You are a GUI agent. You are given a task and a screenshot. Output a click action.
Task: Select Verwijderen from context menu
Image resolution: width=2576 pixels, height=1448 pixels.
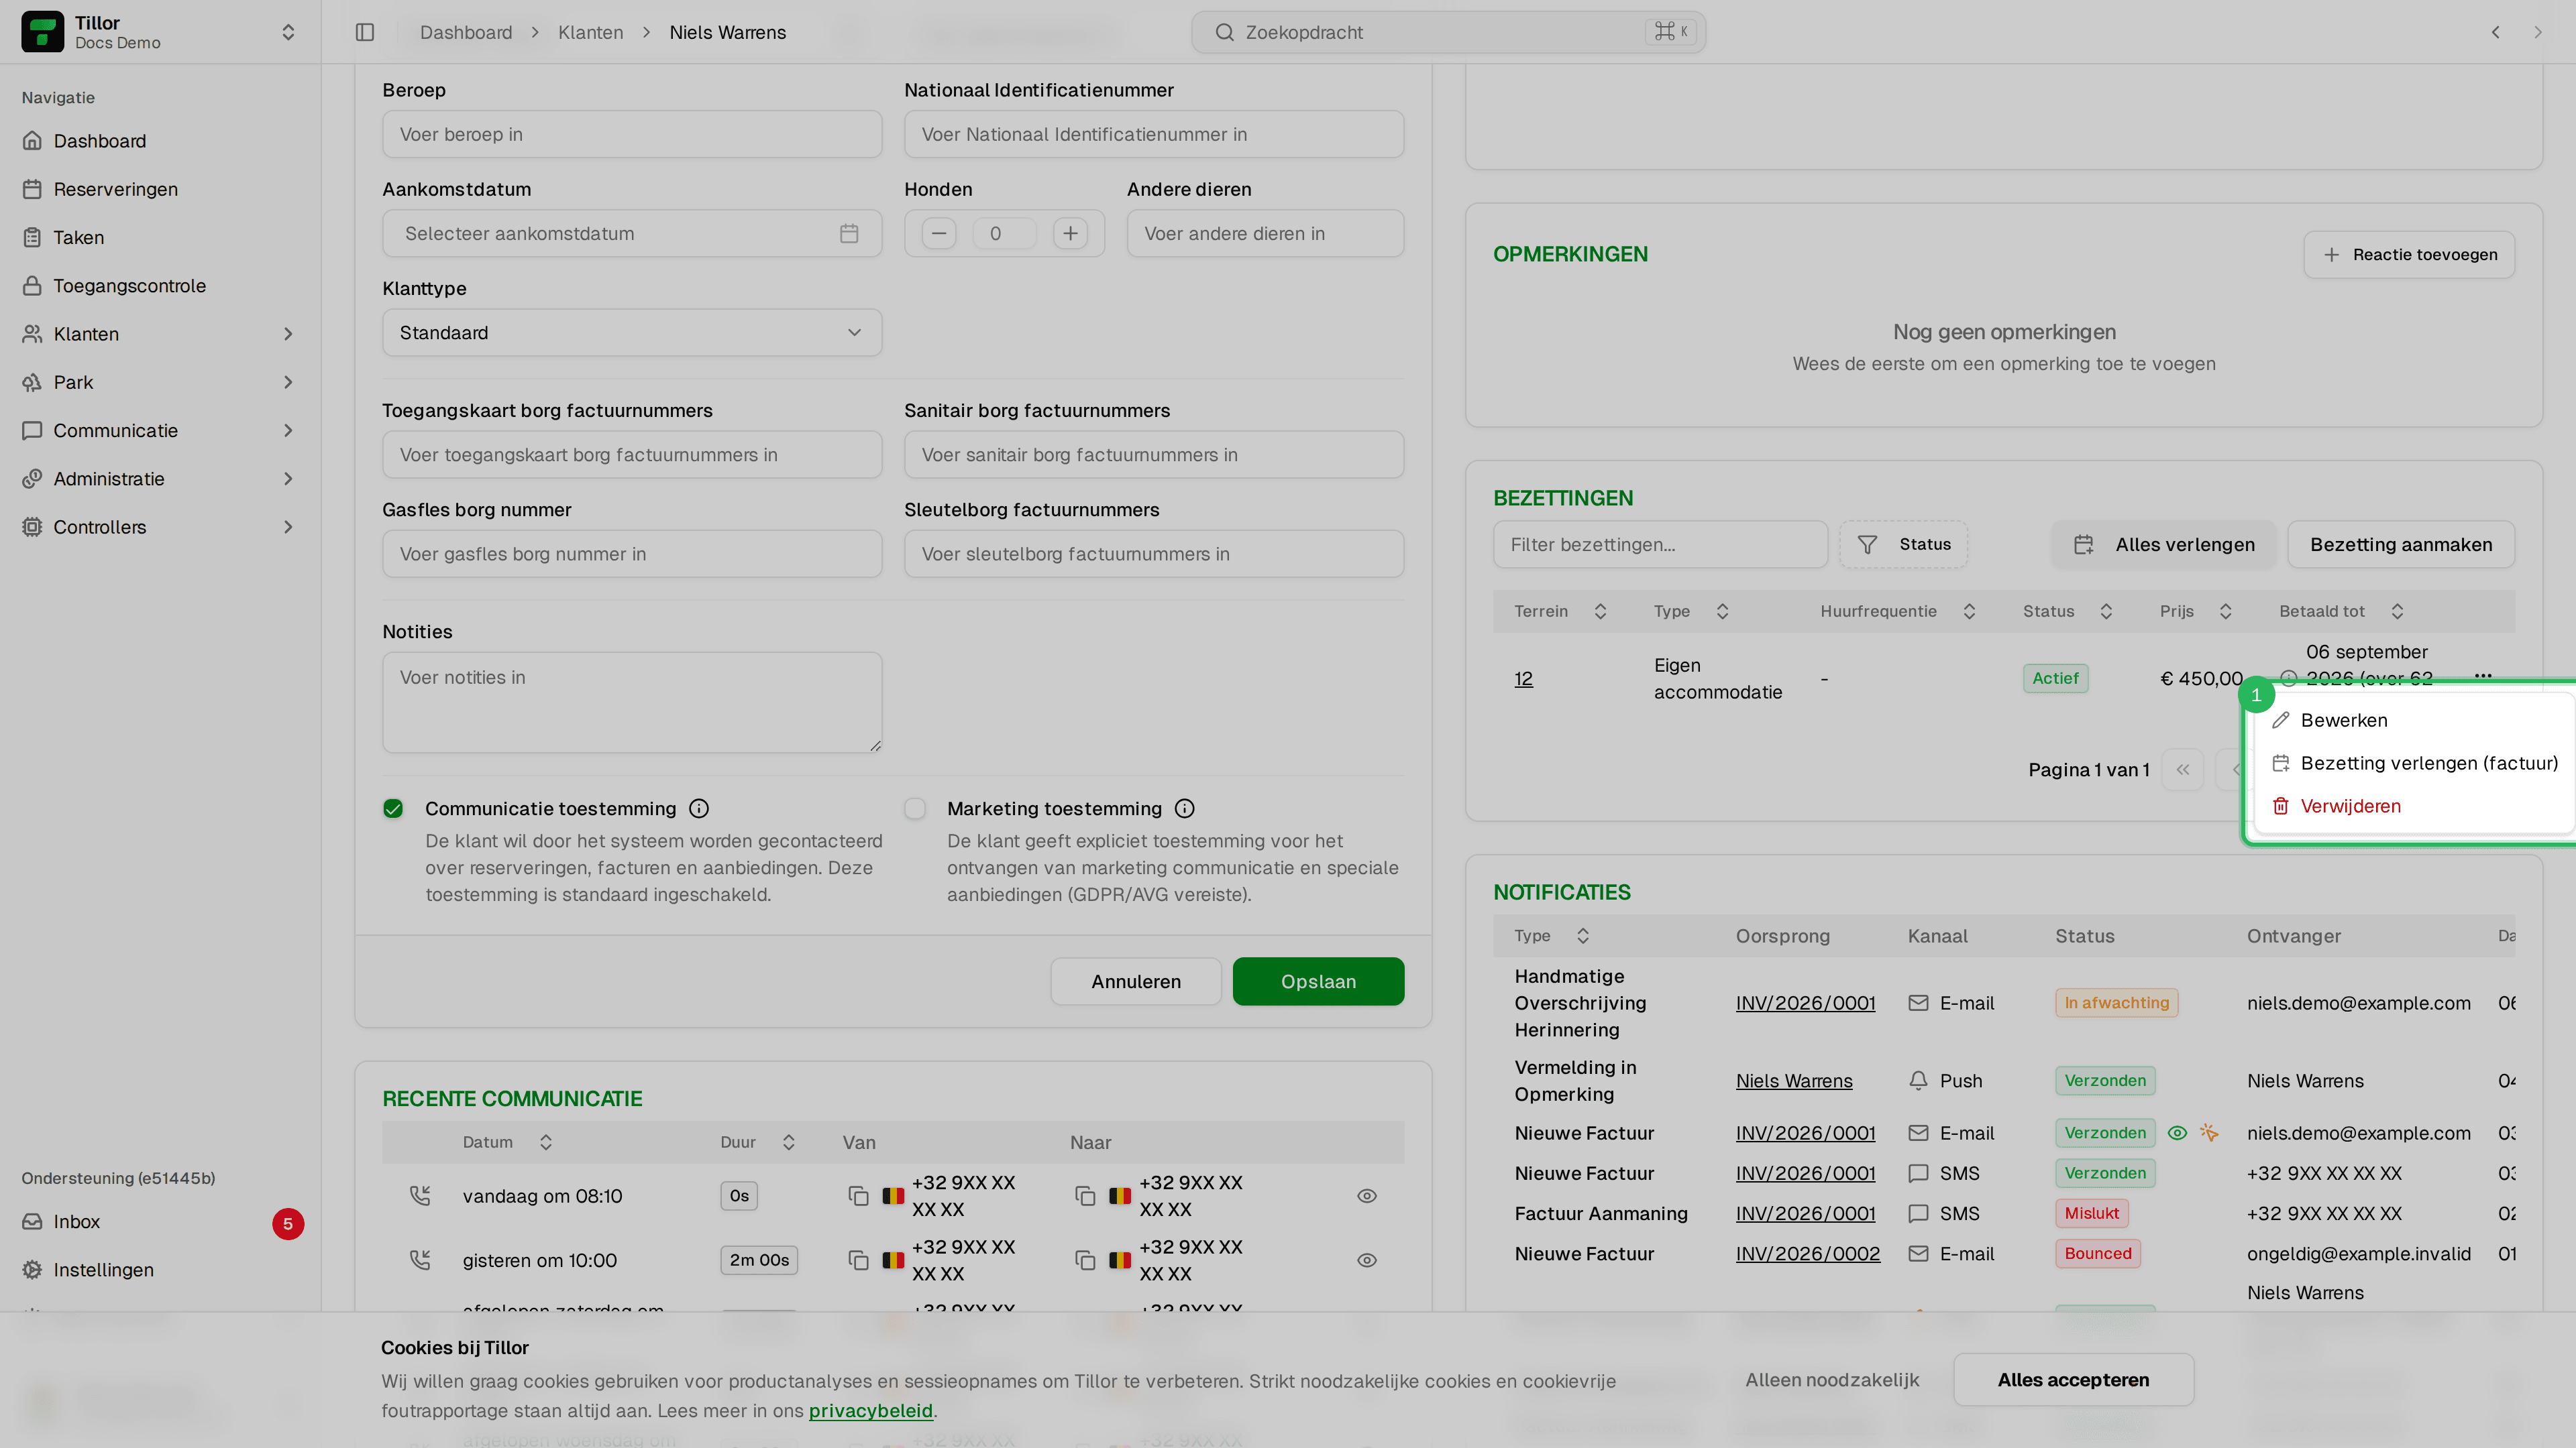click(2413, 806)
